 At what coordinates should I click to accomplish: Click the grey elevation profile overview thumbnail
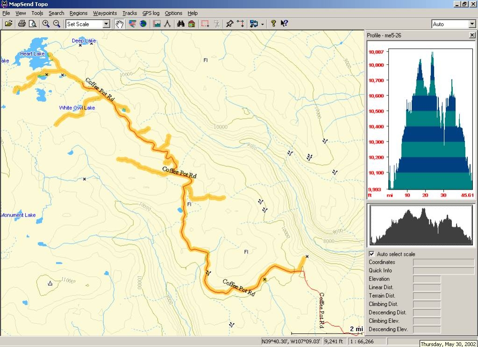click(x=421, y=225)
